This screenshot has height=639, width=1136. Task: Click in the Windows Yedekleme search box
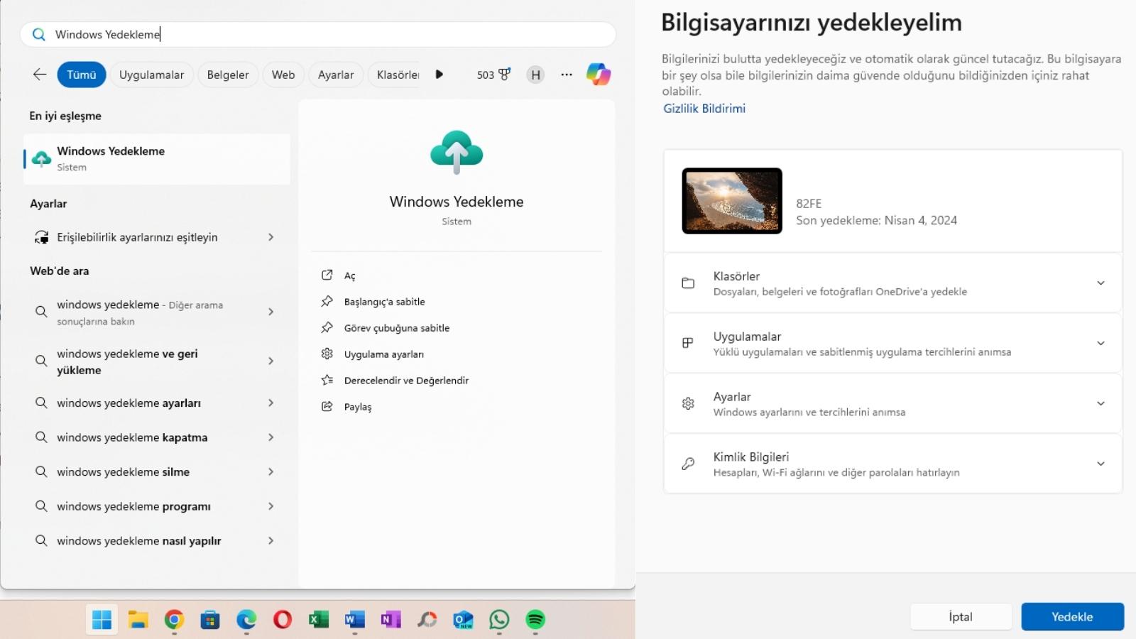(318, 34)
